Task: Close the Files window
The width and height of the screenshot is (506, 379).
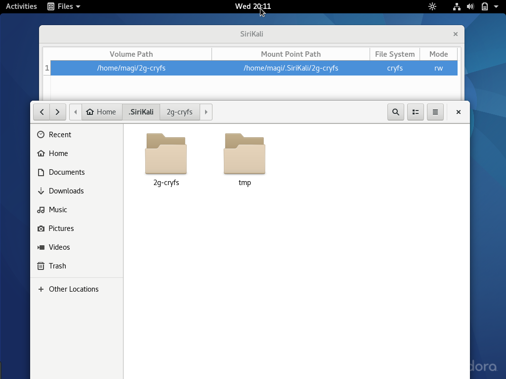Action: 458,112
